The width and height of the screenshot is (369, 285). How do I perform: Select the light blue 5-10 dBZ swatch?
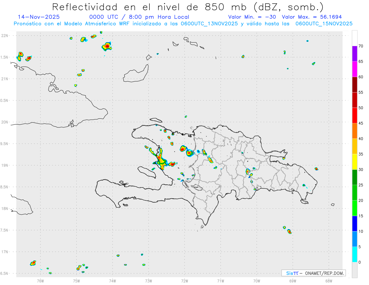(355, 239)
